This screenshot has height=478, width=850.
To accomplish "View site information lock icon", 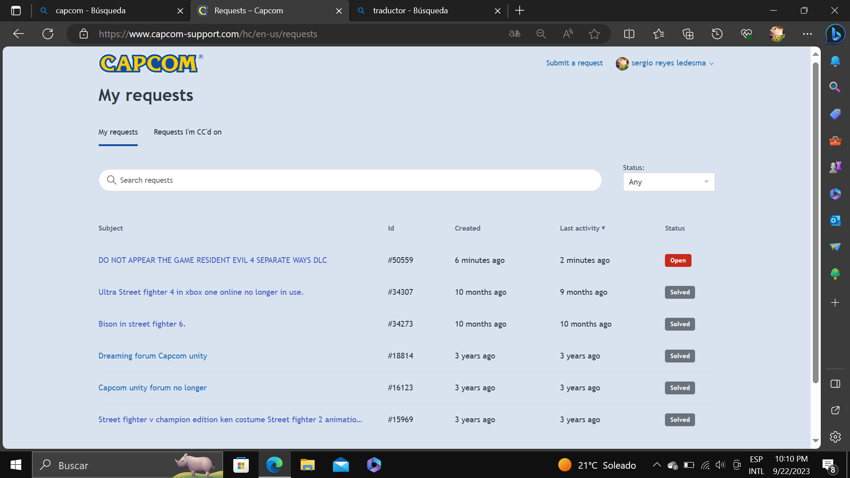I will [x=84, y=34].
